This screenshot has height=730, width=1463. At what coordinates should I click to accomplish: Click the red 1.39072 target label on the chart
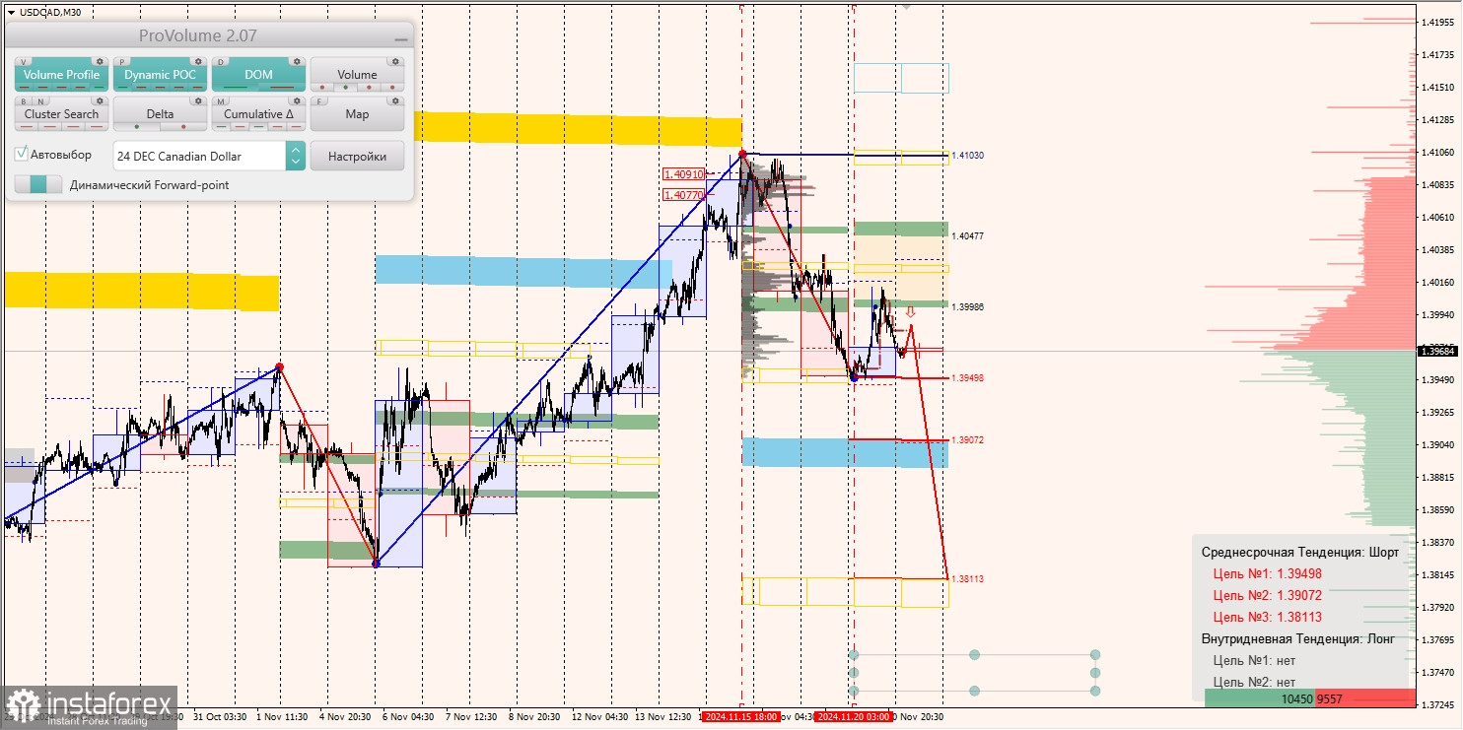967,440
